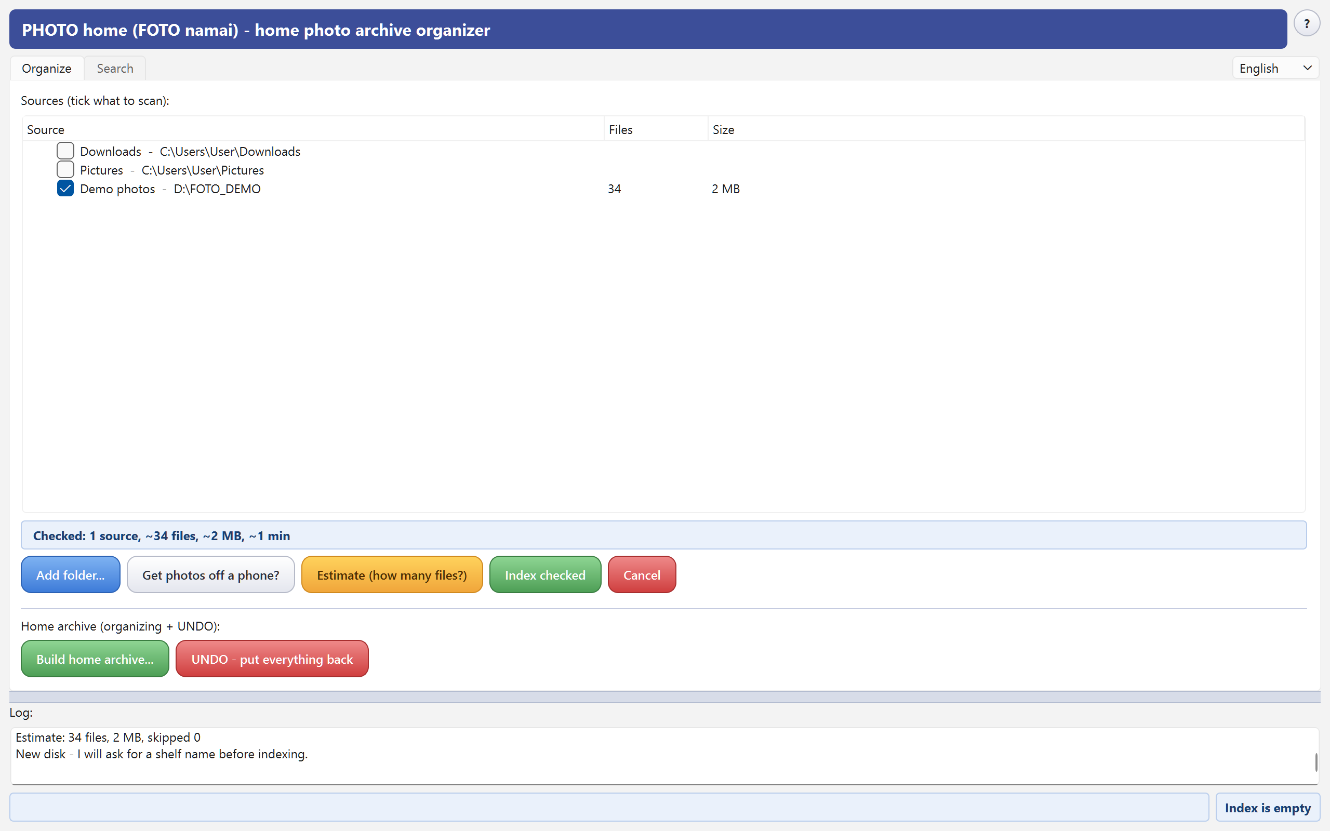
Task: Click the Add folder... button
Action: tap(70, 575)
